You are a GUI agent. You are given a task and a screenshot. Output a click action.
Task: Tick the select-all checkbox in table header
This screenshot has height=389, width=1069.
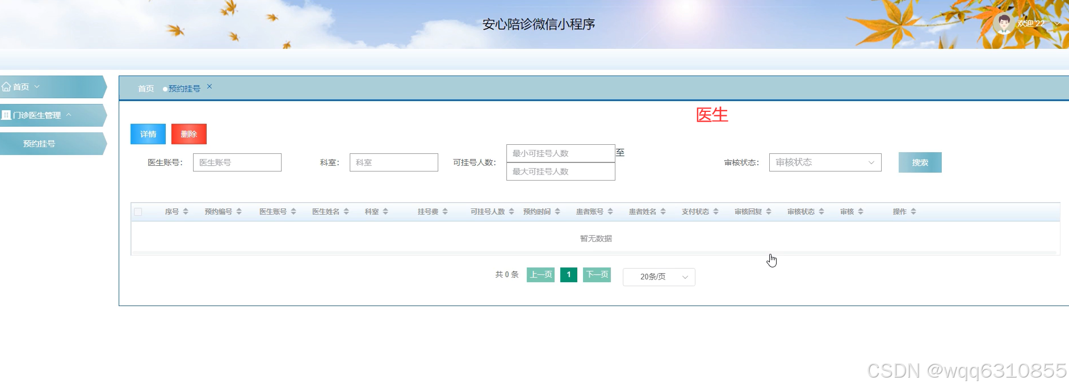click(138, 212)
